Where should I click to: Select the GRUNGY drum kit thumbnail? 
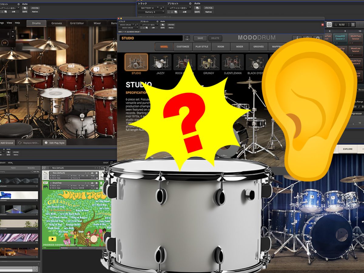209,62
